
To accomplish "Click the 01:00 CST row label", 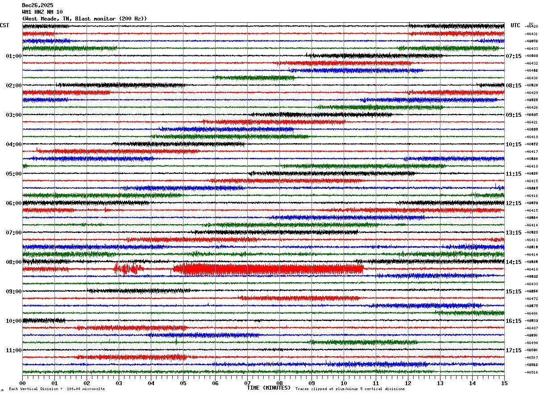I will pyautogui.click(x=14, y=56).
